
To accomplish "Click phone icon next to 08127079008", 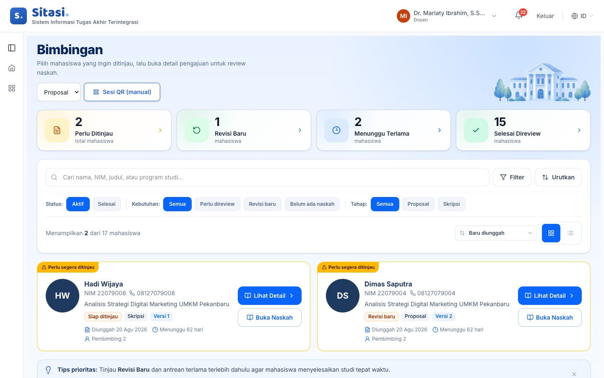I will (x=132, y=293).
